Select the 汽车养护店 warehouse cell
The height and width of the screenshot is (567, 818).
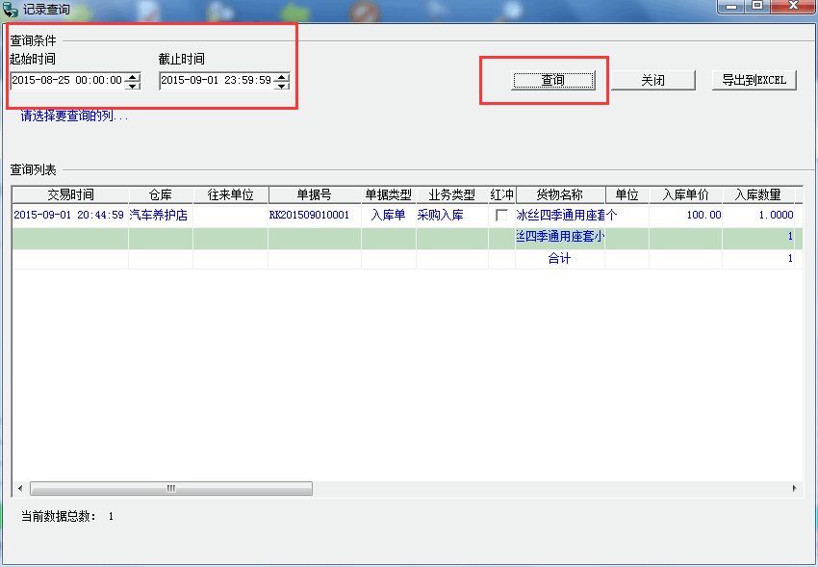point(159,215)
